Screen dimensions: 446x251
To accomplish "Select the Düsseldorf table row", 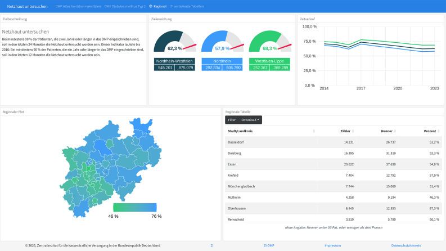I will pos(334,142).
